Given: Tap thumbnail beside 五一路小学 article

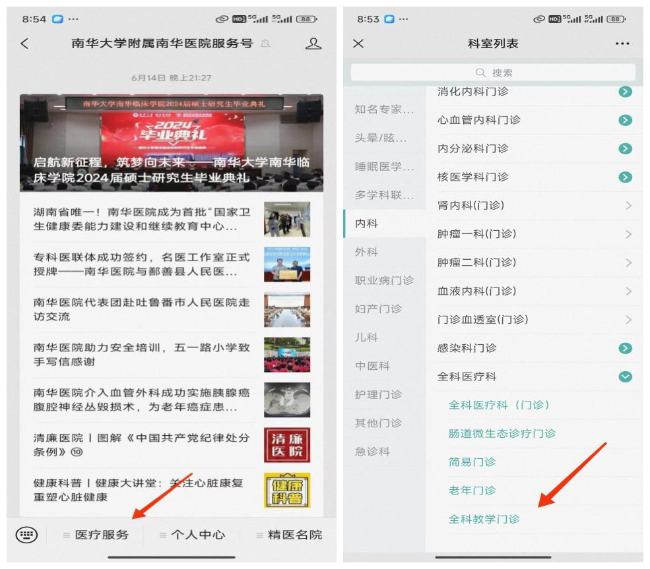Looking at the screenshot, I should (x=287, y=355).
